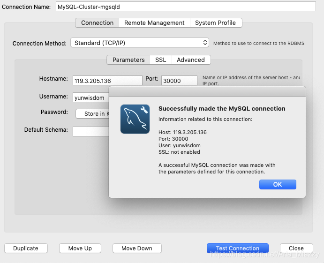
Task: Click the 'Hostname:' label
Action: [x=53, y=79]
